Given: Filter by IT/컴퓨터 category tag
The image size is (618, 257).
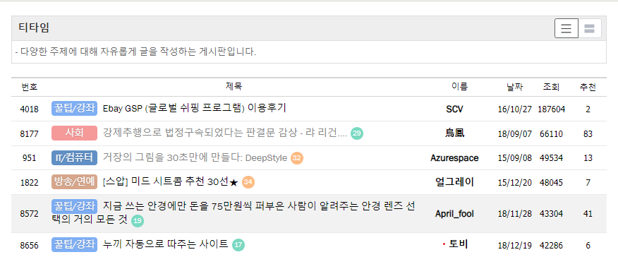Looking at the screenshot, I should click(75, 157).
